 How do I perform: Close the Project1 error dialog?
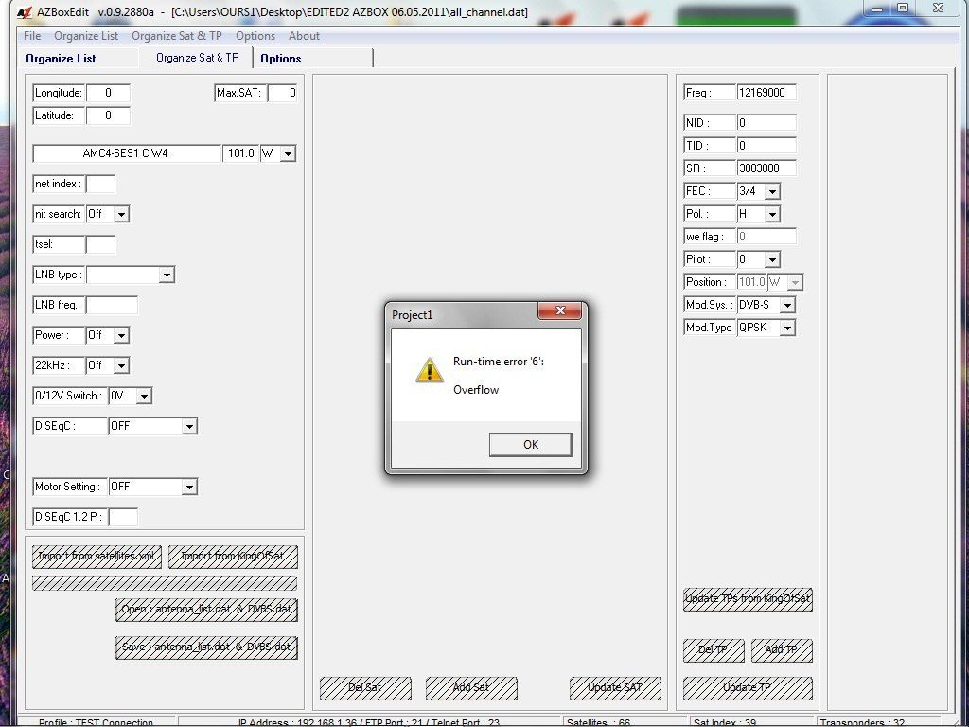pyautogui.click(x=559, y=312)
